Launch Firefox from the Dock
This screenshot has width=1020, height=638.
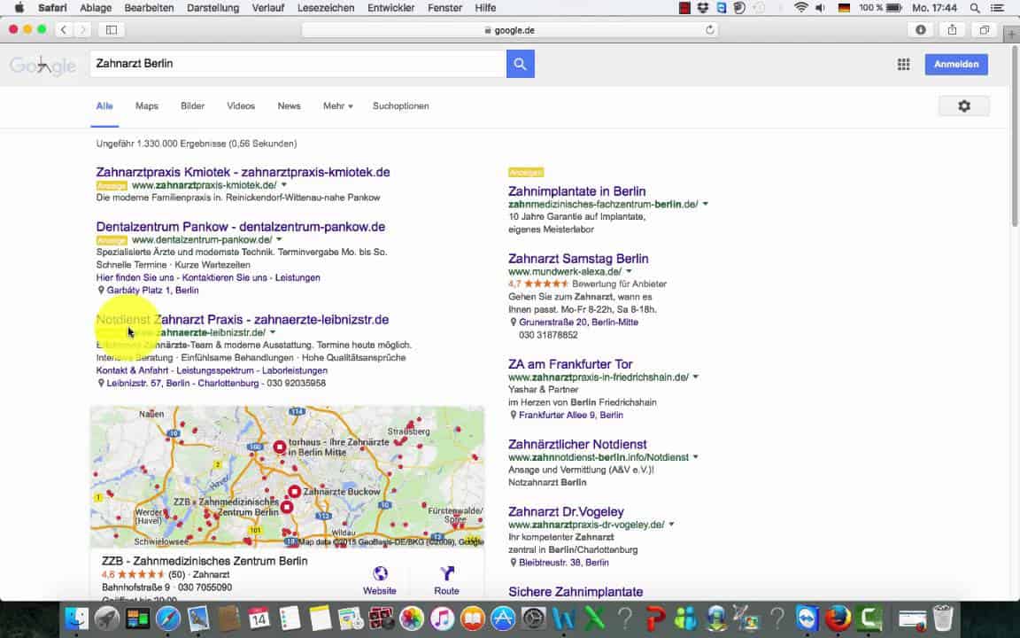pyautogui.click(x=838, y=619)
